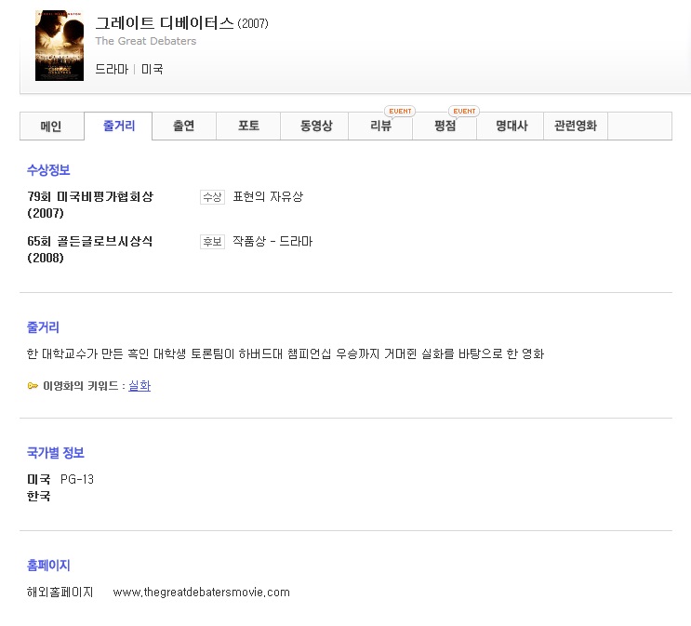Click the 미국 country link near title
Viewport: 691px width, 626px height.
(x=153, y=70)
